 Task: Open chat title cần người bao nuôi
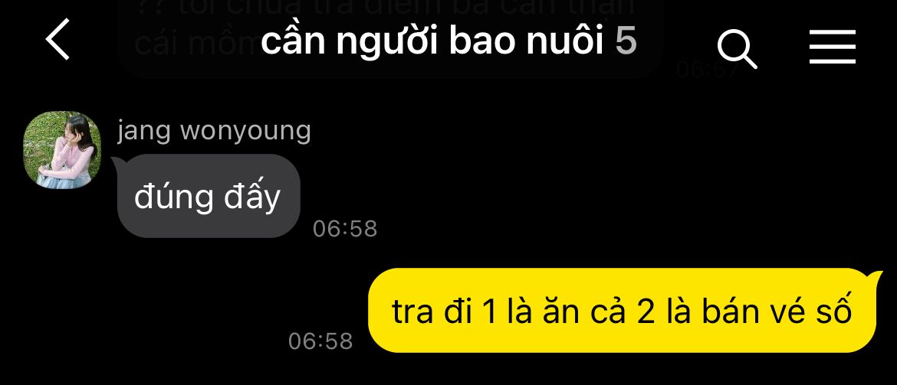[432, 41]
